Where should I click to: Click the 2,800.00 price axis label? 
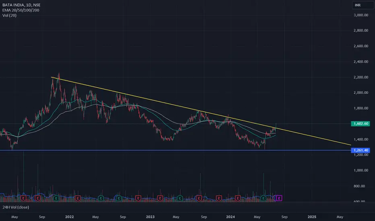point(361,31)
